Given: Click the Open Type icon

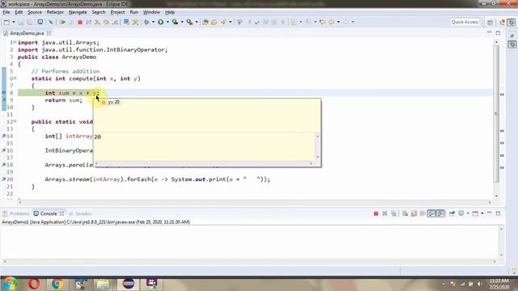Looking at the screenshot, I should click(205, 22).
